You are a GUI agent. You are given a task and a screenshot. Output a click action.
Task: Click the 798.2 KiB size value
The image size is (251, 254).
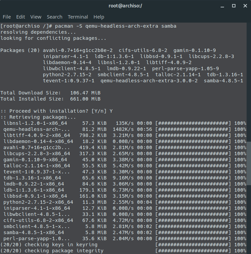pyautogui.click(x=93, y=135)
